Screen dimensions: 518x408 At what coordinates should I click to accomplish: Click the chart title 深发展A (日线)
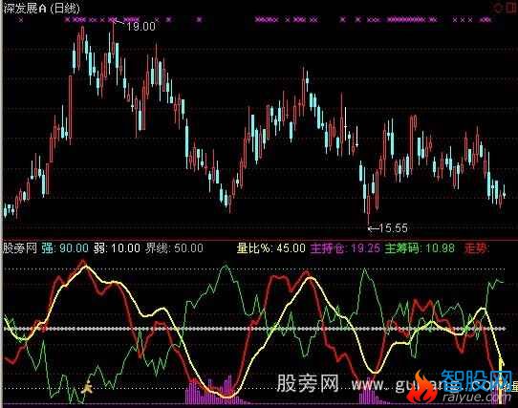(42, 9)
